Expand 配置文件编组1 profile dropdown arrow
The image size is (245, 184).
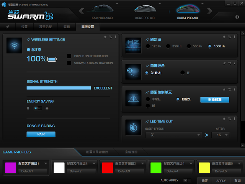(46, 164)
